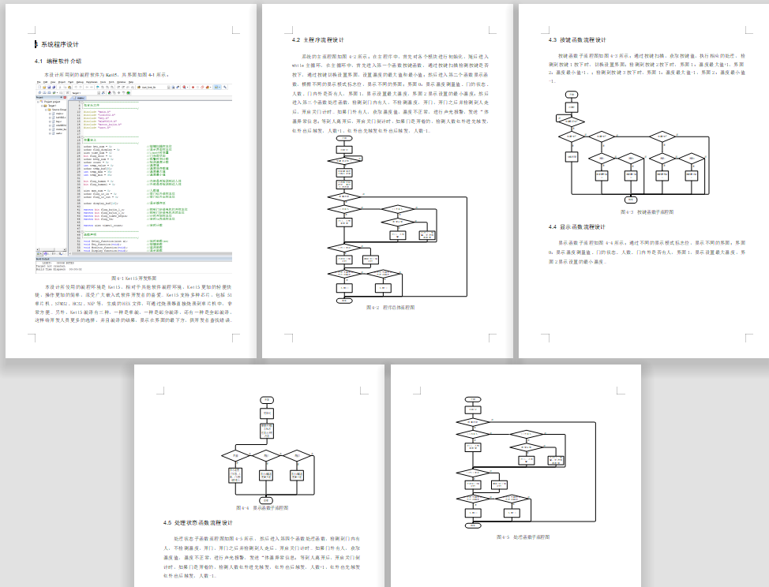
Task: Select the processing function flowchart above caption 图4-5
Action: [526, 462]
